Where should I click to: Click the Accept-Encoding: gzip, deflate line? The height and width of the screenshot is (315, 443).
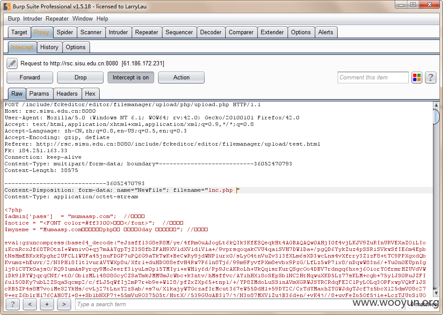tap(57, 137)
